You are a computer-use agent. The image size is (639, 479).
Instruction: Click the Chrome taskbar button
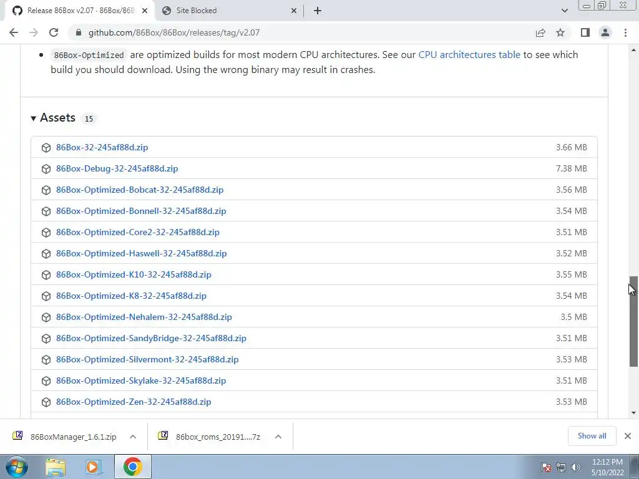tap(132, 467)
